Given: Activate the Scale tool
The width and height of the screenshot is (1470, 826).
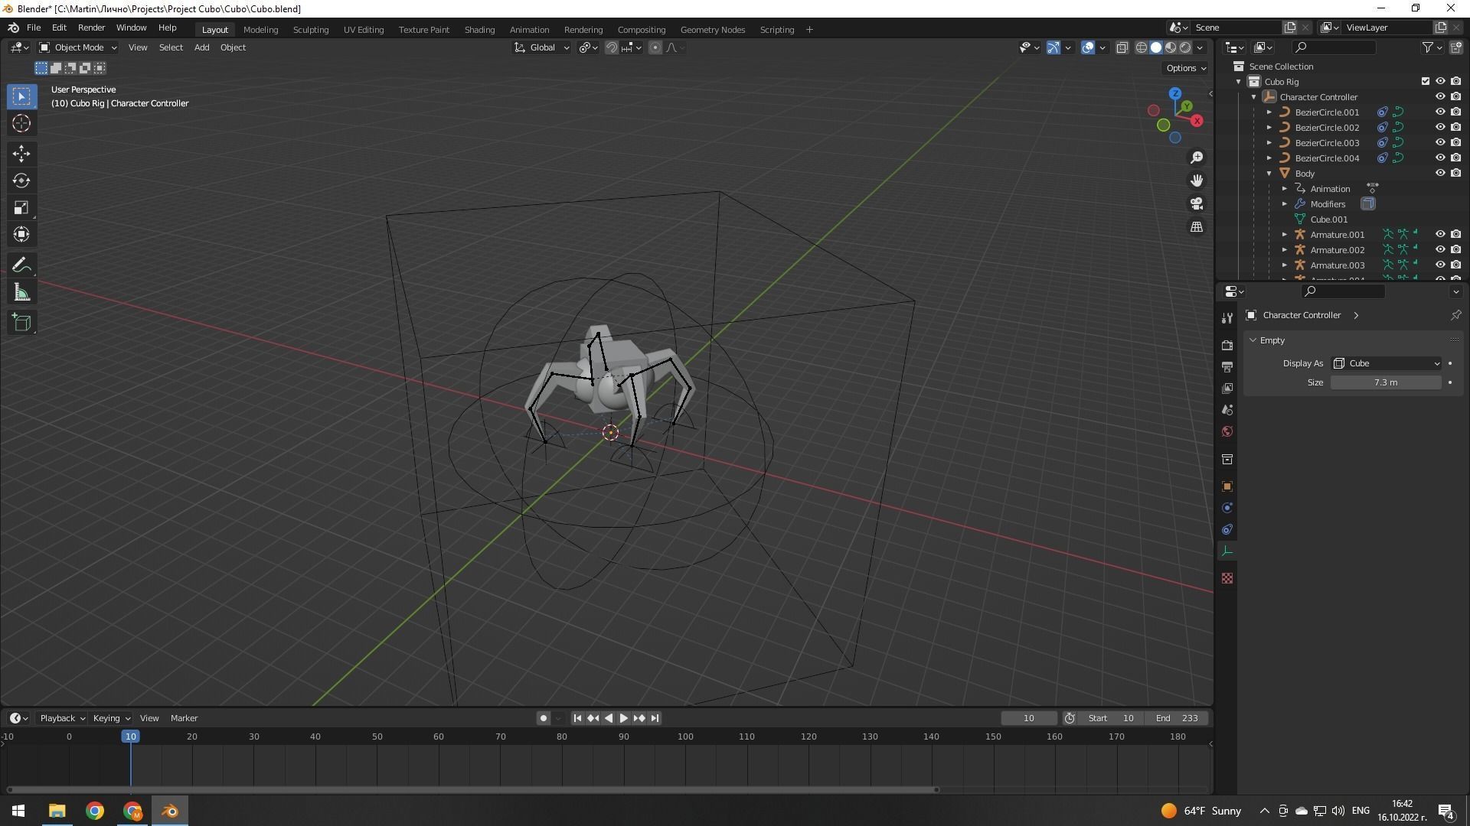Looking at the screenshot, I should 21,207.
